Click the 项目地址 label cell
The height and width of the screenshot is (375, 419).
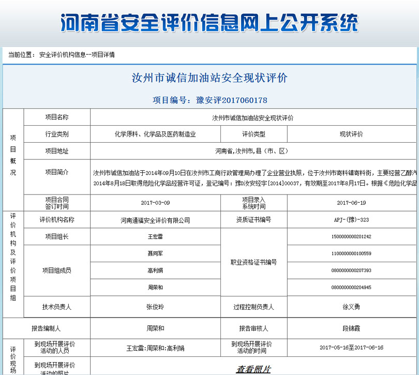[x=57, y=151]
